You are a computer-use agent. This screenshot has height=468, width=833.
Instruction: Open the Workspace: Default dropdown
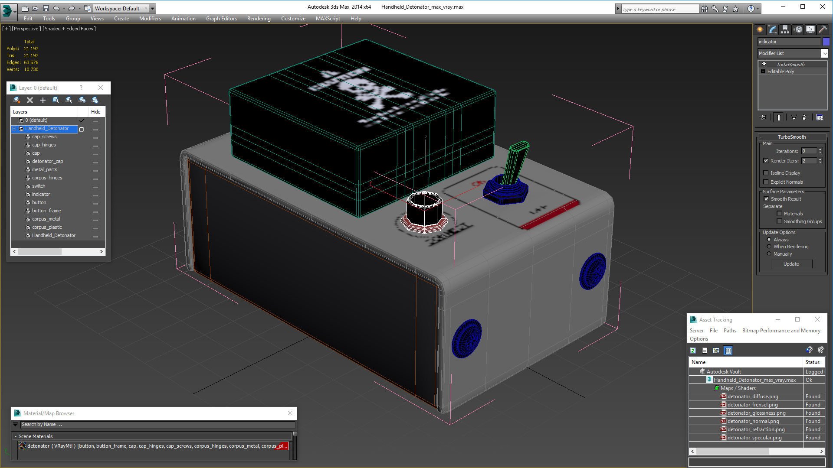point(121,8)
